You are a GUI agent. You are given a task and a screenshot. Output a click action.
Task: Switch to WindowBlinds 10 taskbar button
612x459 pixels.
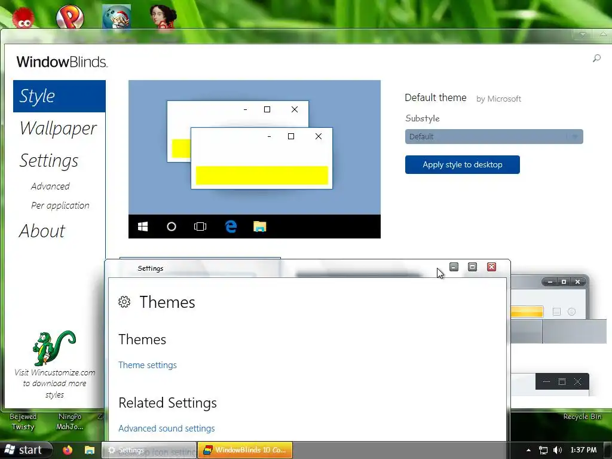coord(245,450)
